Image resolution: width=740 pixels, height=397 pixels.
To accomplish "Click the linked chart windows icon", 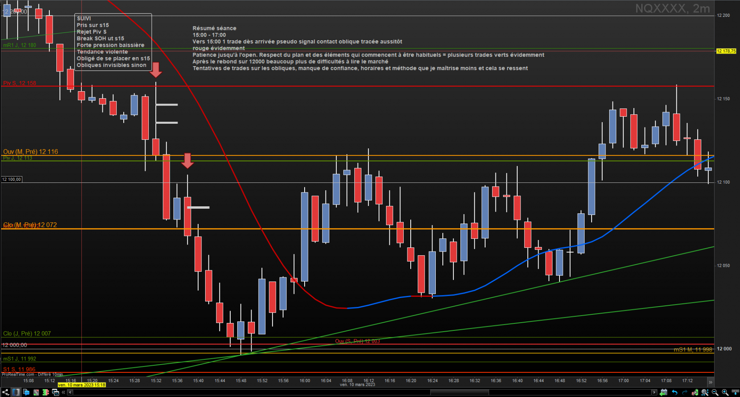I will point(55,392).
